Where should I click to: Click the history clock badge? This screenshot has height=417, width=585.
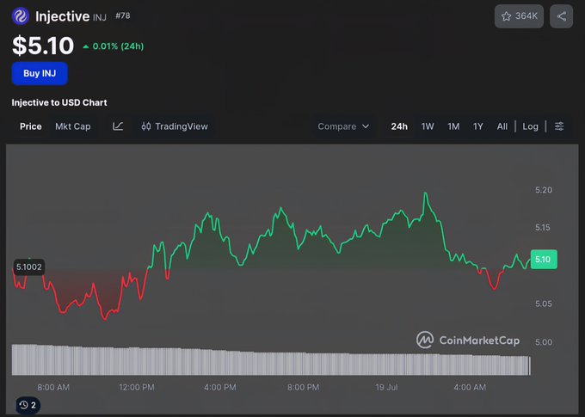(x=28, y=405)
